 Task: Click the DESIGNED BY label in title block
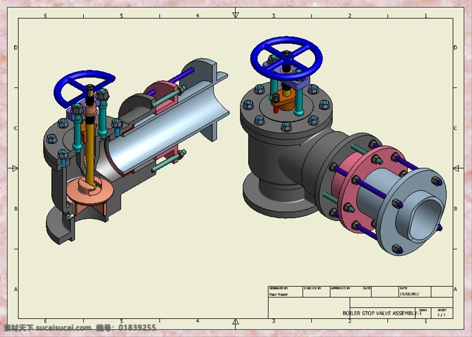coord(278,288)
